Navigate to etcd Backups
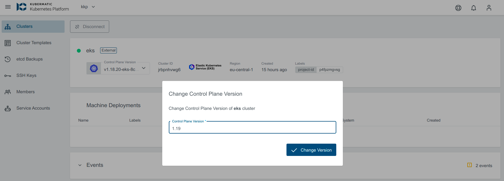The image size is (504, 181). click(29, 59)
